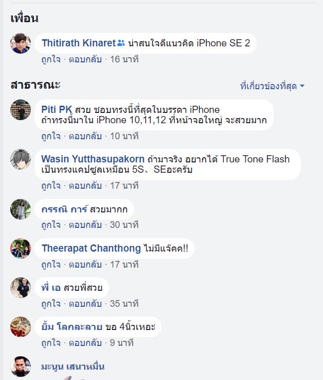The height and width of the screenshot is (380, 323).
Task: Click friends icon beside Thitirath Kinaret
Action: [x=121, y=43]
